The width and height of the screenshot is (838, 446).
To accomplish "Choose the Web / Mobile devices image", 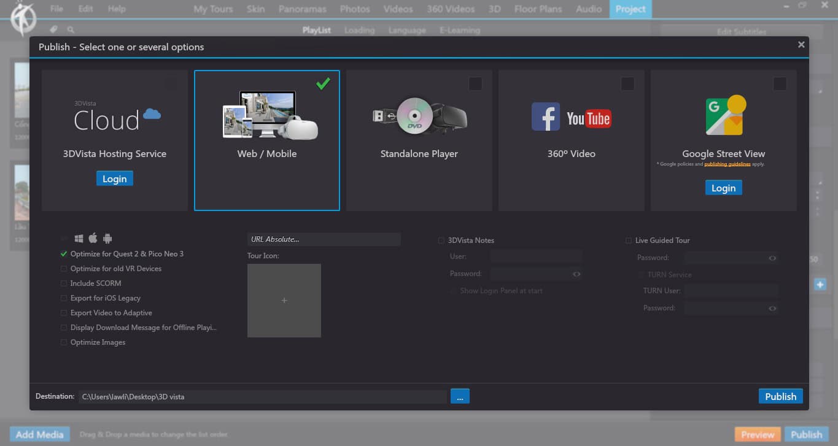I will click(270, 115).
